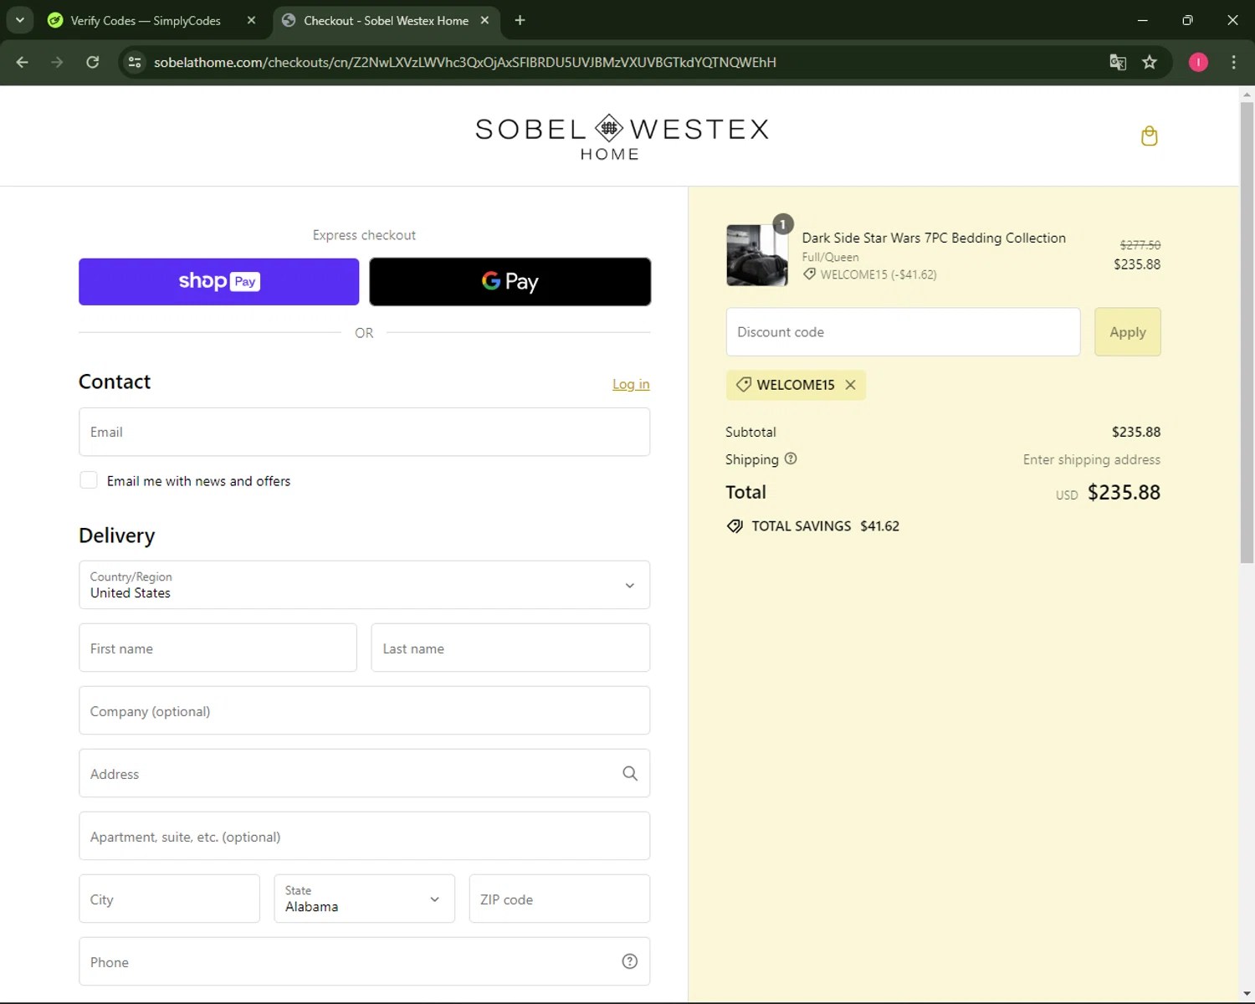Focus the Email input field
The image size is (1255, 1004).
coord(364,432)
